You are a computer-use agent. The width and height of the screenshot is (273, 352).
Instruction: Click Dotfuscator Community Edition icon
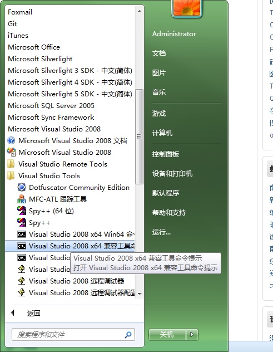(22, 187)
